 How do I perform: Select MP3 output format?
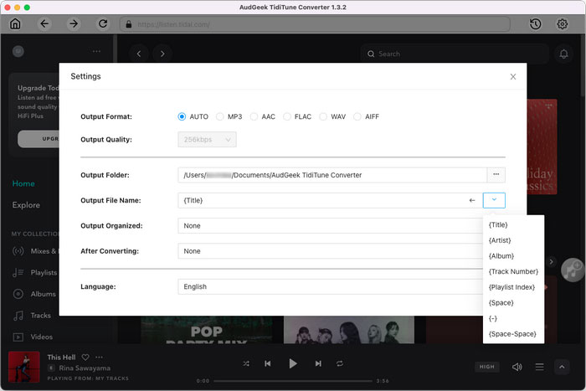tap(219, 116)
